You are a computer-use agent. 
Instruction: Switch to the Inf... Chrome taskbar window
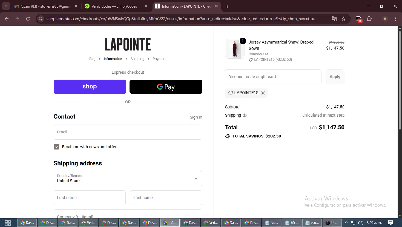coord(170,223)
